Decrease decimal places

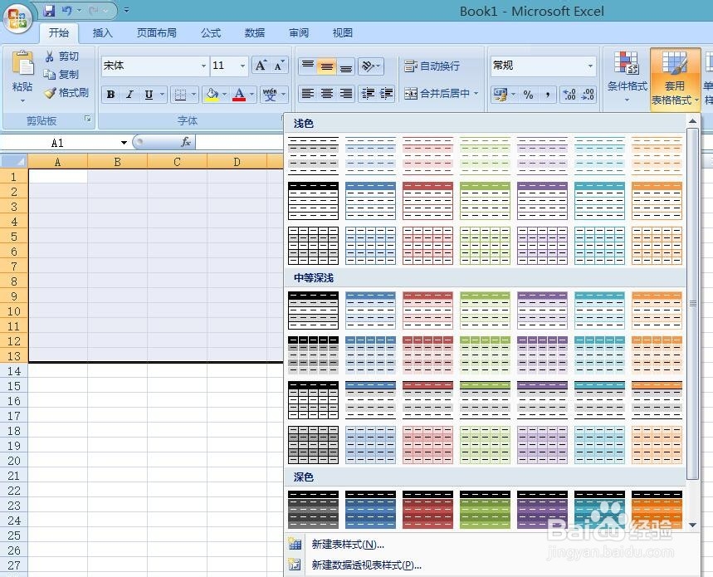(588, 95)
